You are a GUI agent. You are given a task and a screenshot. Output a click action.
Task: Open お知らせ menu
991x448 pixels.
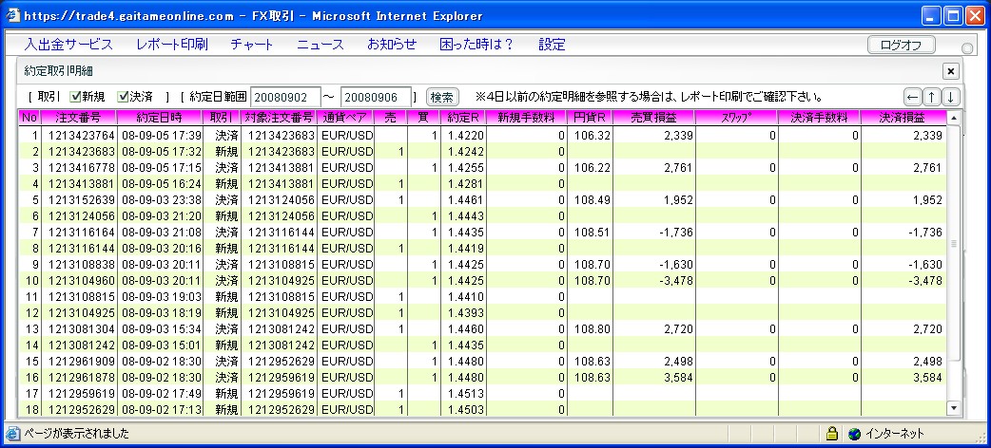pyautogui.click(x=392, y=45)
